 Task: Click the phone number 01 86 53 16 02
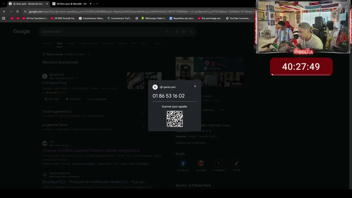[x=169, y=96]
